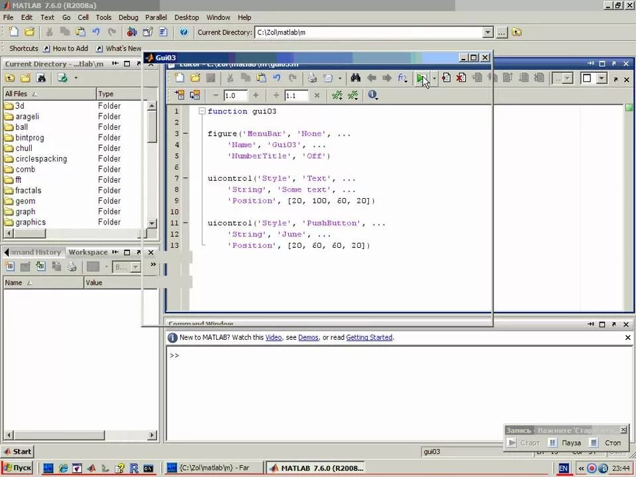This screenshot has width=636, height=477.
Task: Select the circlespacking folder
Action: point(41,158)
